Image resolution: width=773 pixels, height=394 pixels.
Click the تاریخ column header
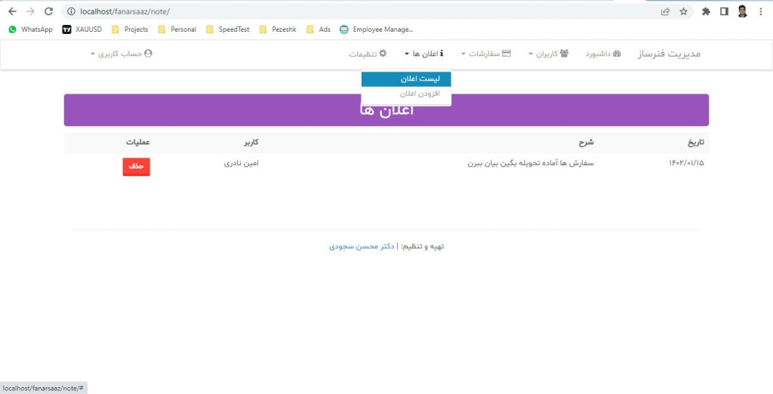[695, 143]
